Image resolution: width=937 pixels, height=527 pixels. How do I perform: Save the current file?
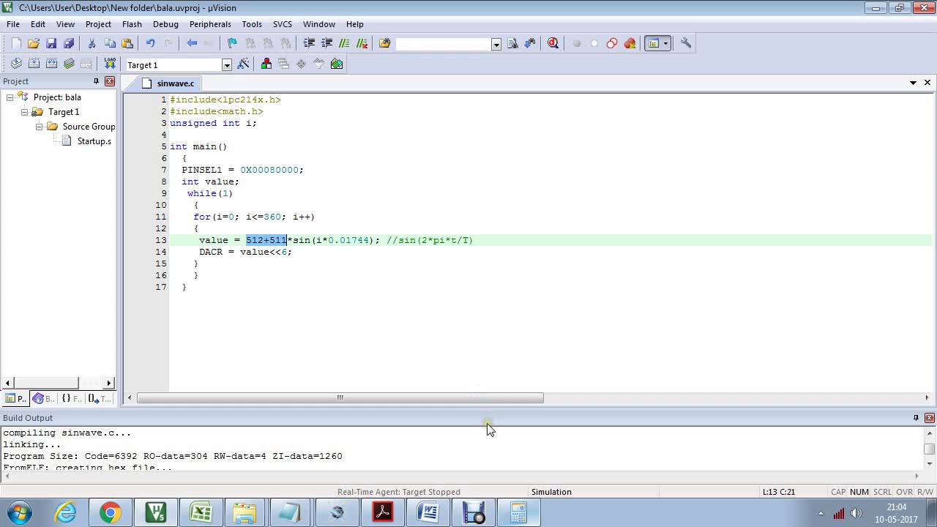(51, 43)
